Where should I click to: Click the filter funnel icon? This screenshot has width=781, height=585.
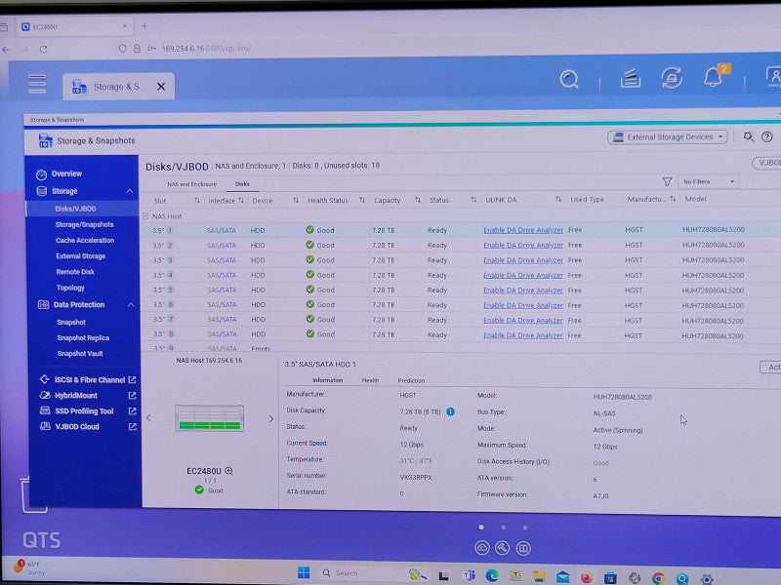667,182
